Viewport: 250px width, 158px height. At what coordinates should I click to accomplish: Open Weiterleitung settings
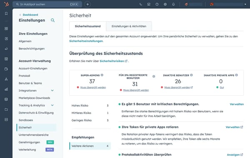pyautogui.click(x=27, y=150)
